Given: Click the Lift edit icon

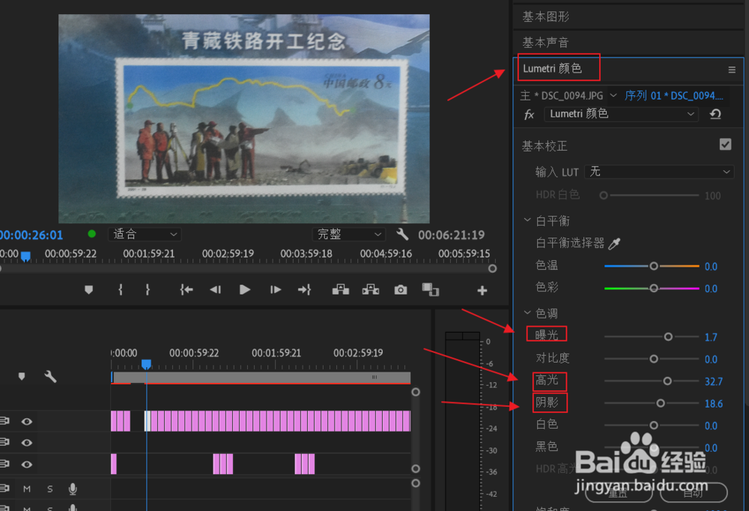Looking at the screenshot, I should (341, 290).
